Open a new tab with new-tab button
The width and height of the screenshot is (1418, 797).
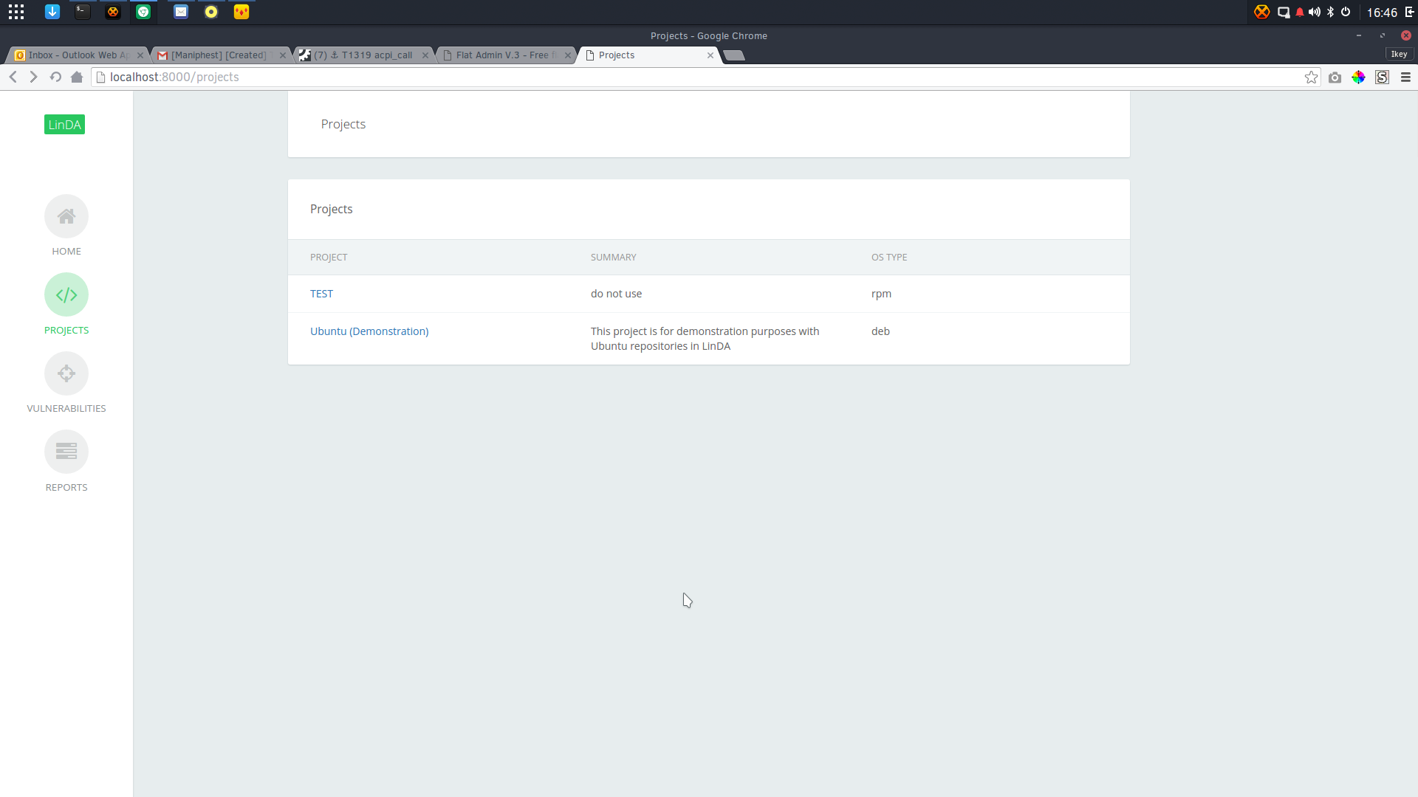(734, 55)
